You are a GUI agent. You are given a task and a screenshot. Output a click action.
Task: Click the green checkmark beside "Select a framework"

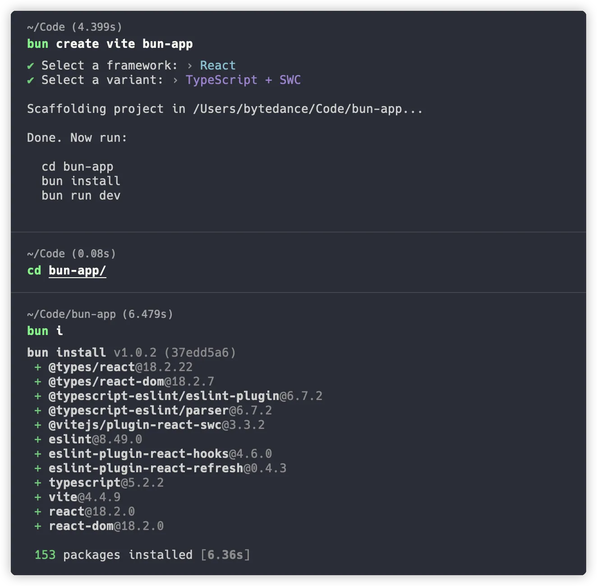click(31, 66)
